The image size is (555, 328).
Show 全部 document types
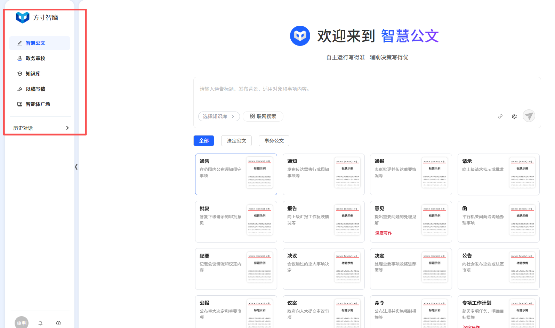pyautogui.click(x=204, y=141)
